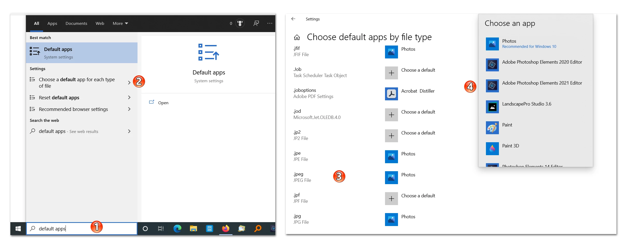Open Recommended browser settings result
The image size is (632, 248).
click(x=73, y=109)
